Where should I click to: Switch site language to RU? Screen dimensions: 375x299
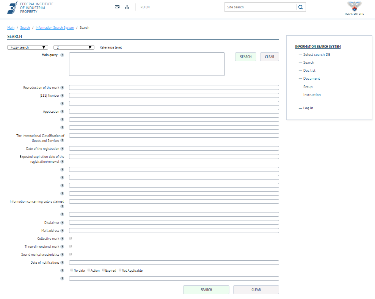[x=143, y=7]
